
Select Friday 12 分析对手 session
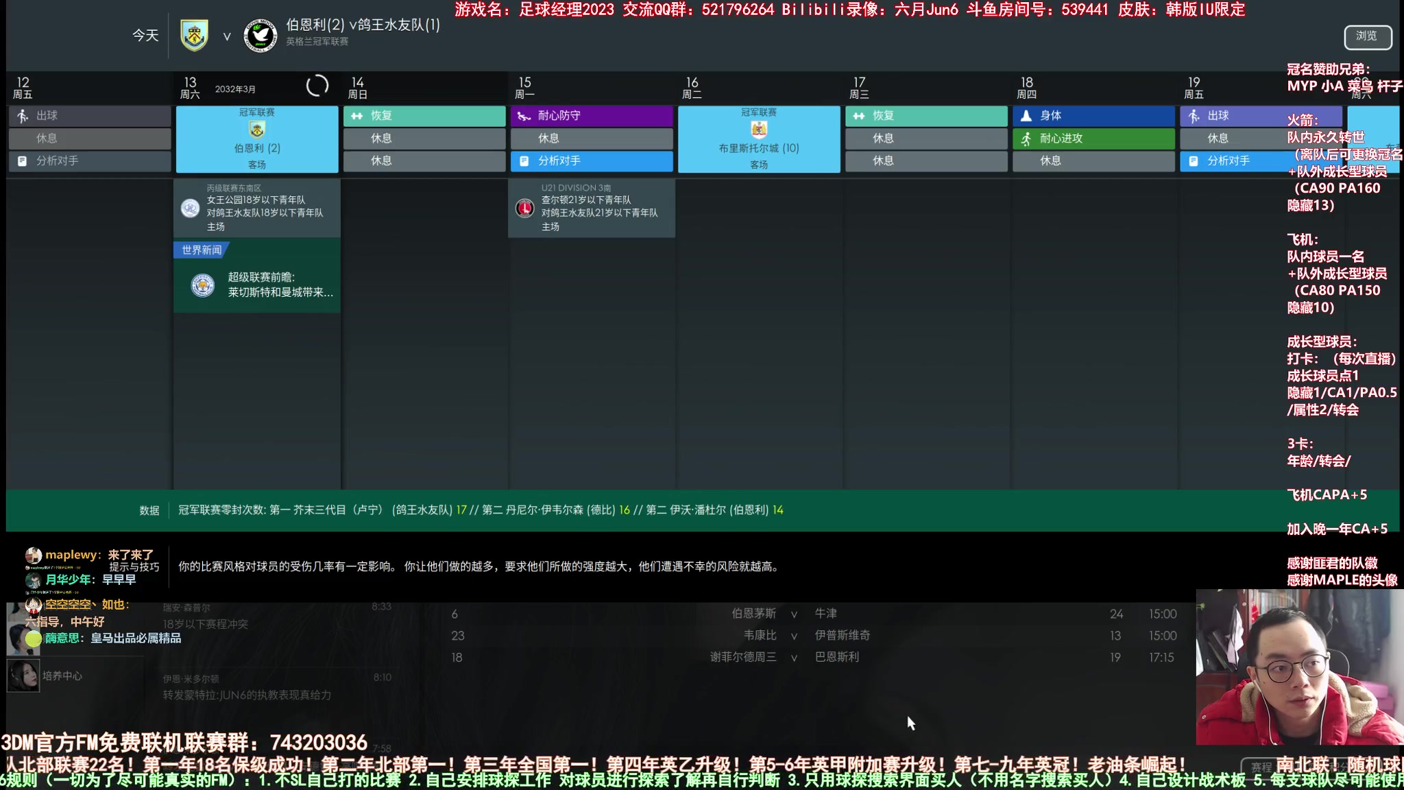[90, 161]
